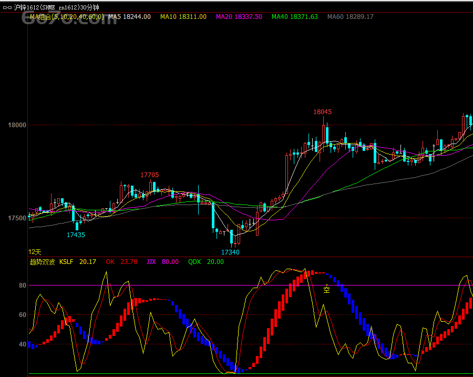Click the 17435 low price label
Viewport: 473px width, 377px height.
pyautogui.click(x=76, y=235)
